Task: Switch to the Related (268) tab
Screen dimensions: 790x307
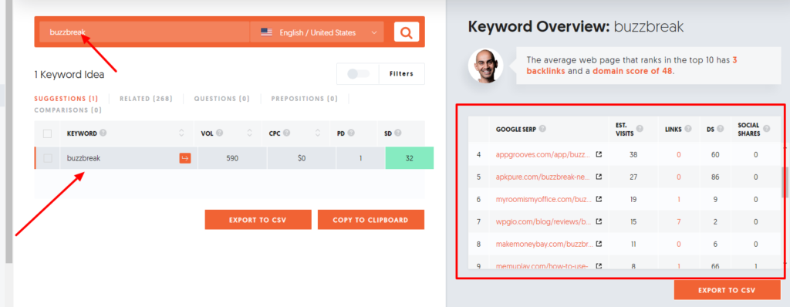Action: click(x=146, y=99)
